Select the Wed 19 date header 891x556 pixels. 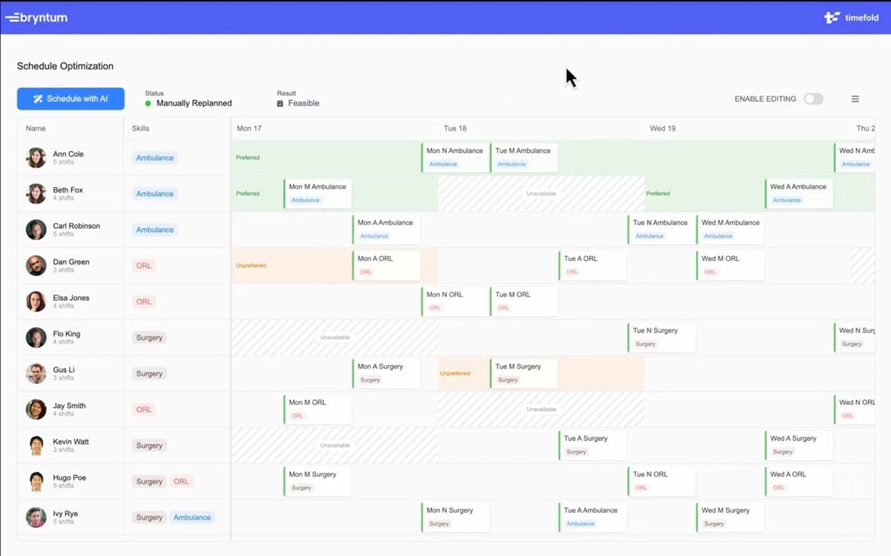point(662,128)
